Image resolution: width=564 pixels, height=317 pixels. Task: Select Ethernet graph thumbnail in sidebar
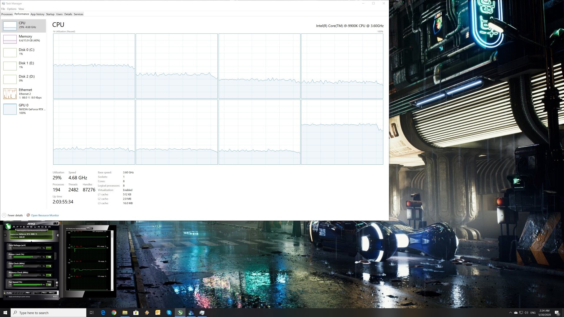(x=10, y=94)
